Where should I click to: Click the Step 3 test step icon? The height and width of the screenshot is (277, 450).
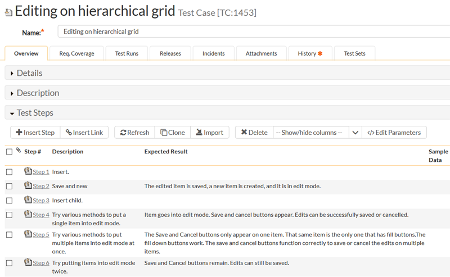(28, 200)
